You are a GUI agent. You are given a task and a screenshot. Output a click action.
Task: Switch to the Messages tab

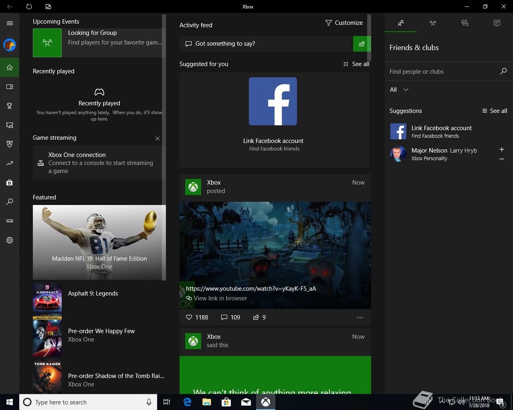pos(465,23)
